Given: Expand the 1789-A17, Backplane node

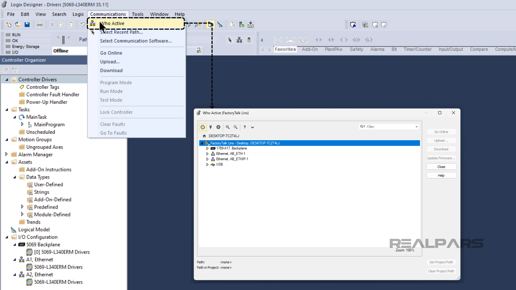Looking at the screenshot, I should pyautogui.click(x=207, y=148).
